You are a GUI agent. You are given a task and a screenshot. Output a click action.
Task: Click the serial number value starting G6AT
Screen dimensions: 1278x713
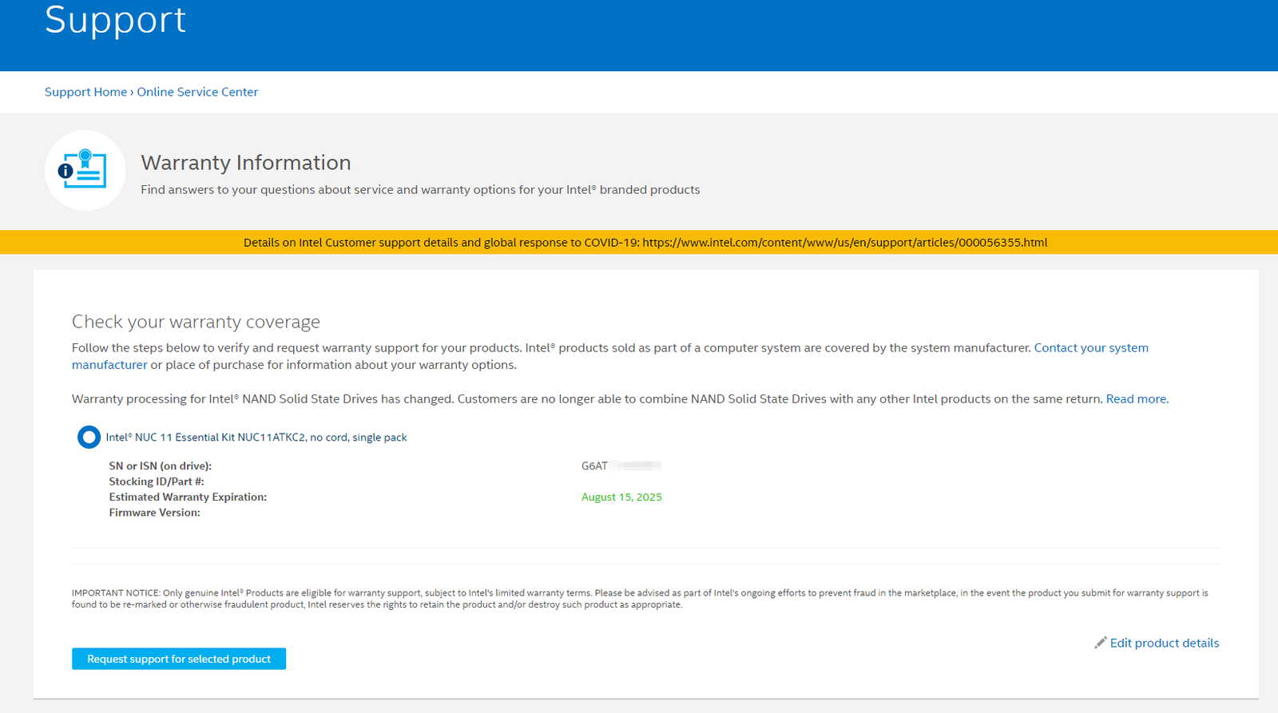[x=621, y=465]
